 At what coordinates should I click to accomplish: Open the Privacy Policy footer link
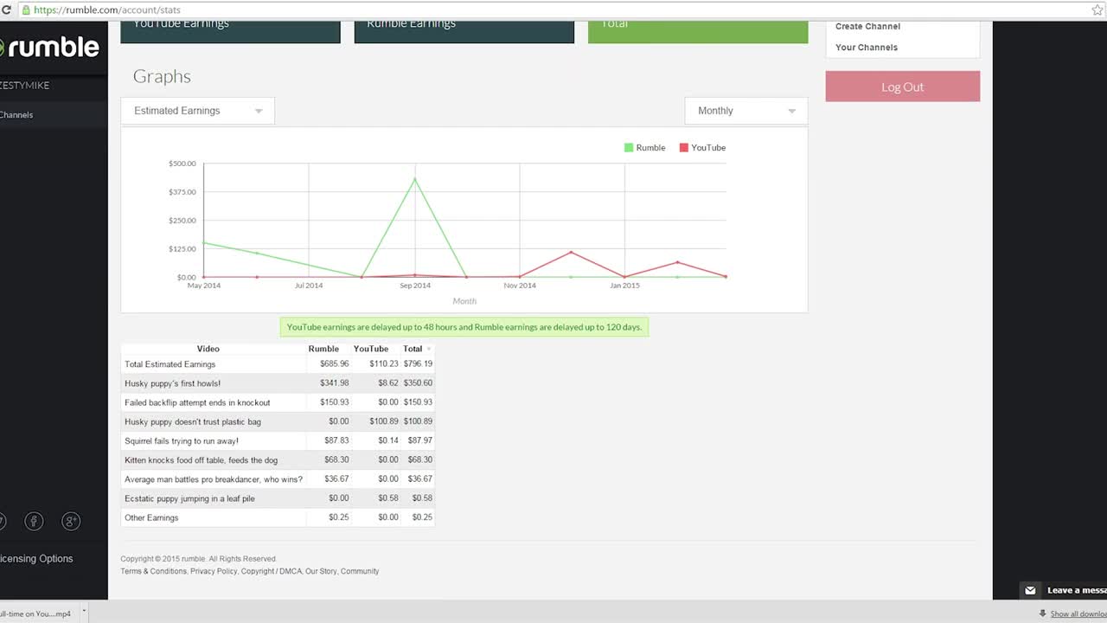coord(214,571)
